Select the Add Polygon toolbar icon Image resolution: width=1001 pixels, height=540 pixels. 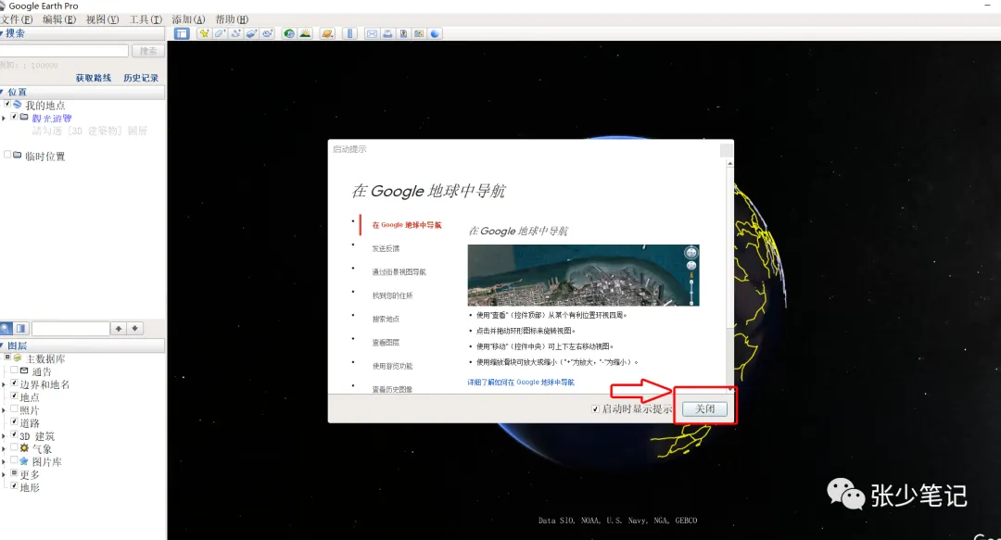pos(221,34)
